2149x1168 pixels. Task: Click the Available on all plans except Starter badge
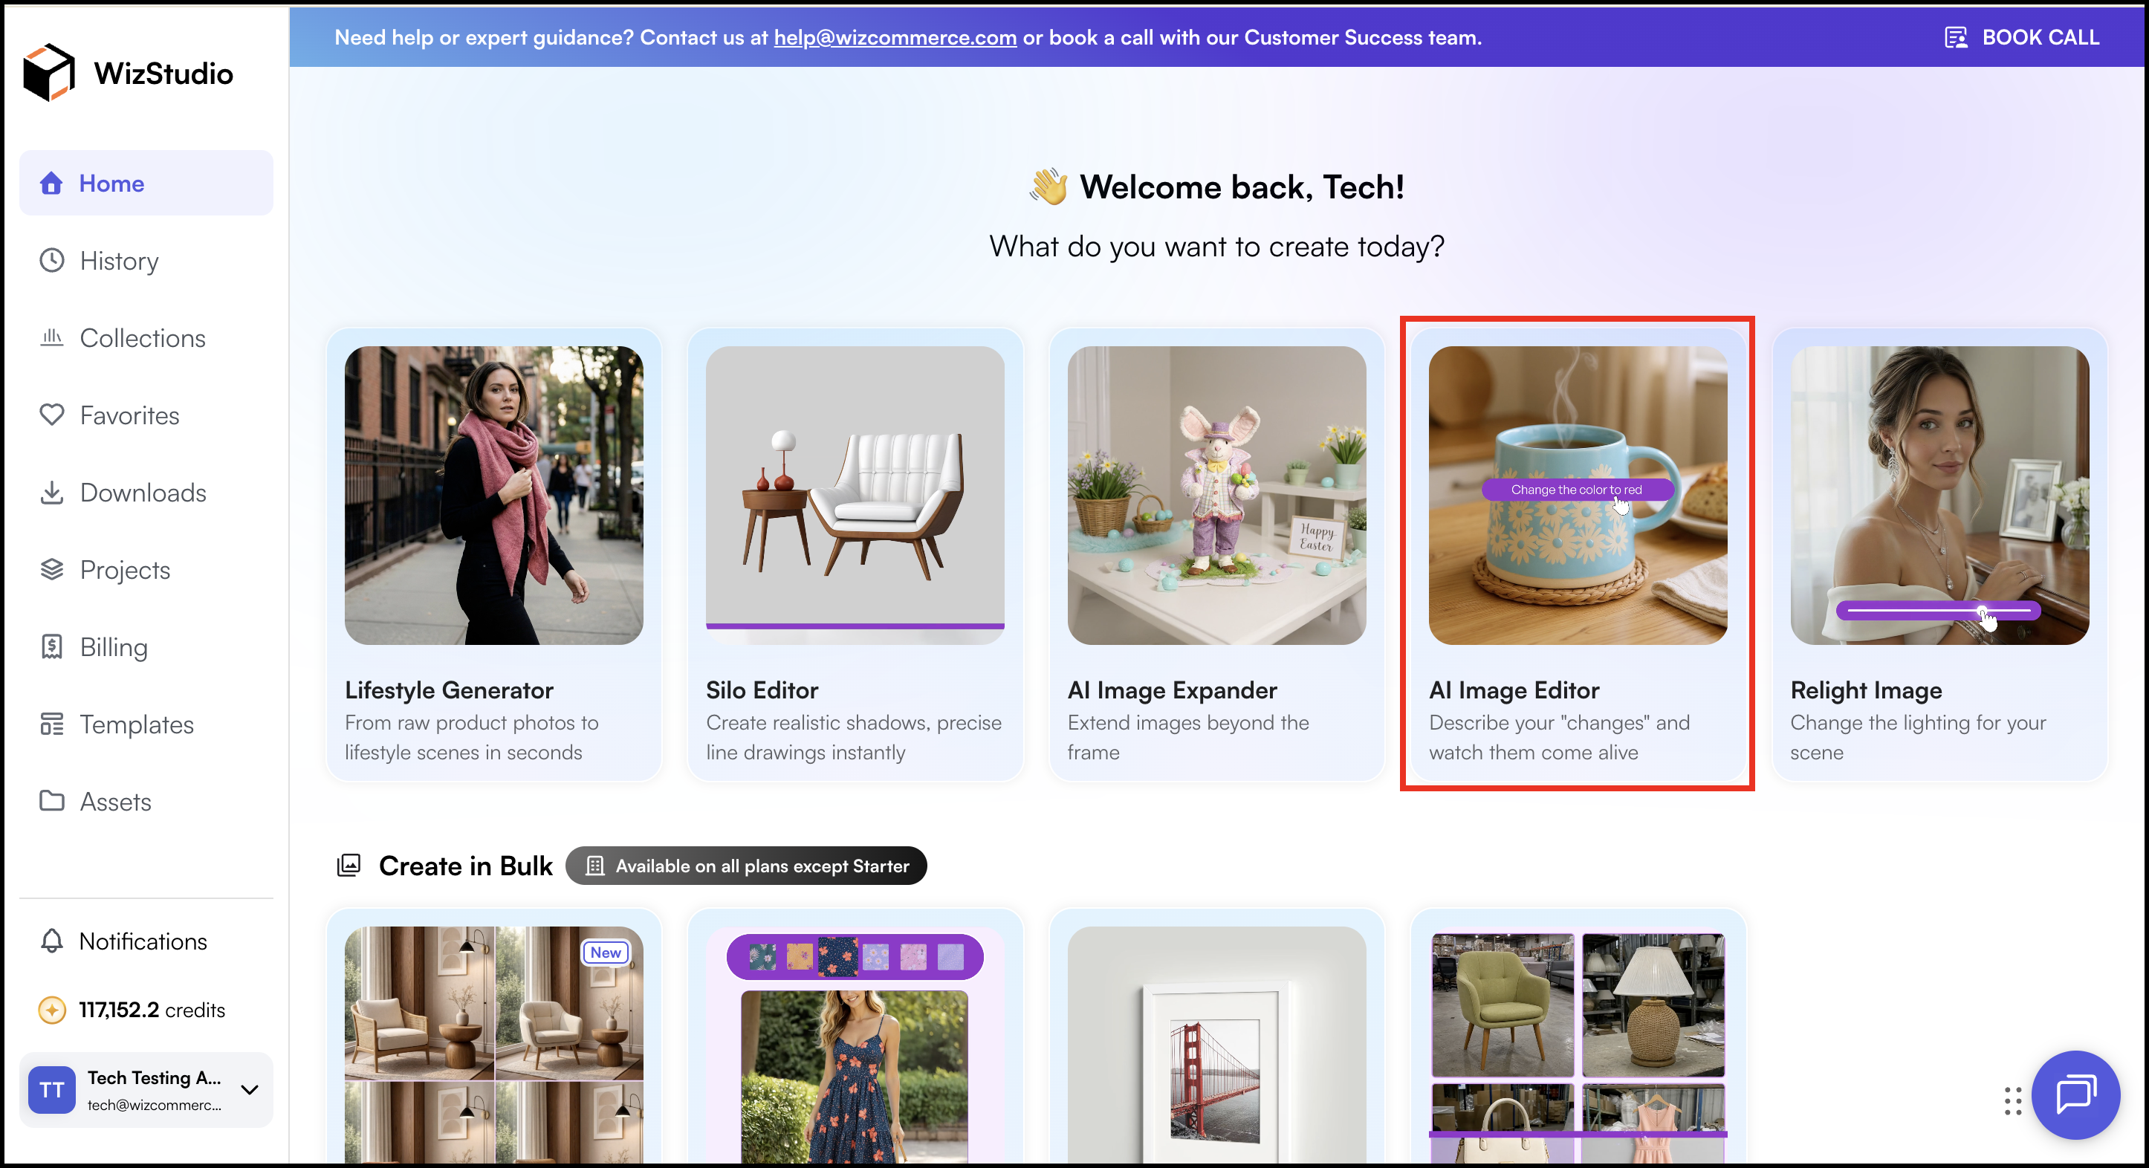point(746,866)
